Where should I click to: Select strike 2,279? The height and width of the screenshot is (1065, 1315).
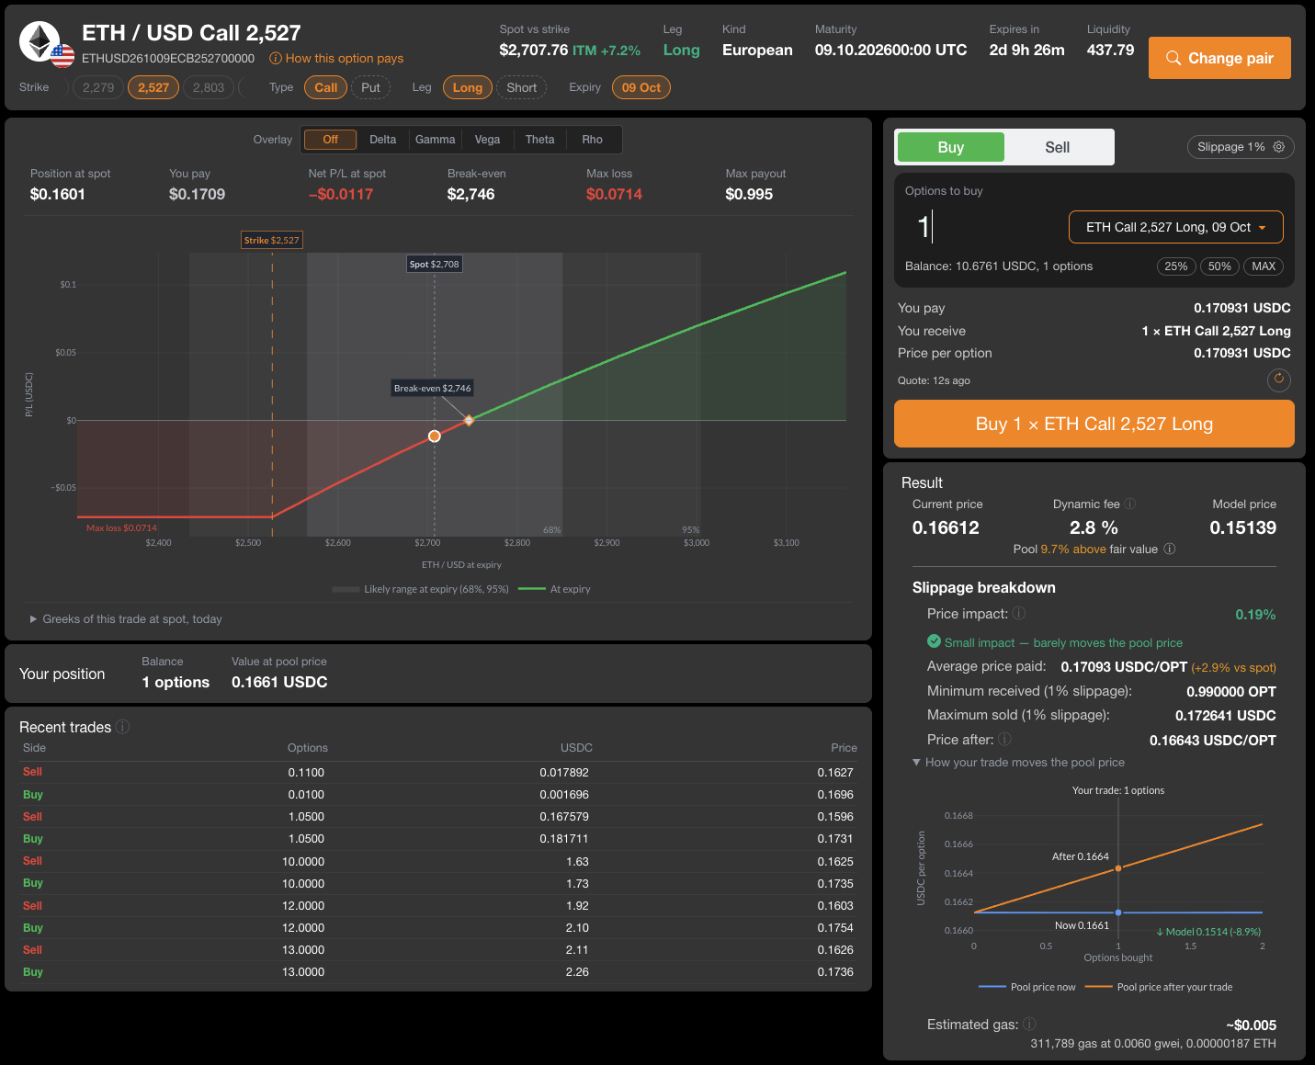tap(98, 87)
